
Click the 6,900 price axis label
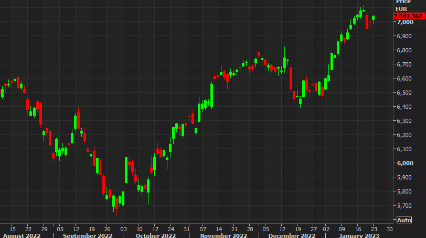[x=405, y=36]
